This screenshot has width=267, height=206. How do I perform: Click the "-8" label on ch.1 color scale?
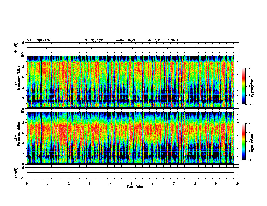pos(249,86)
